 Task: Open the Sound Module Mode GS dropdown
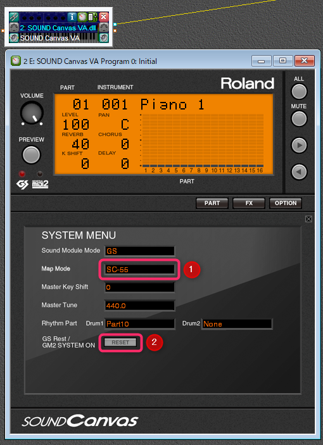tap(139, 251)
